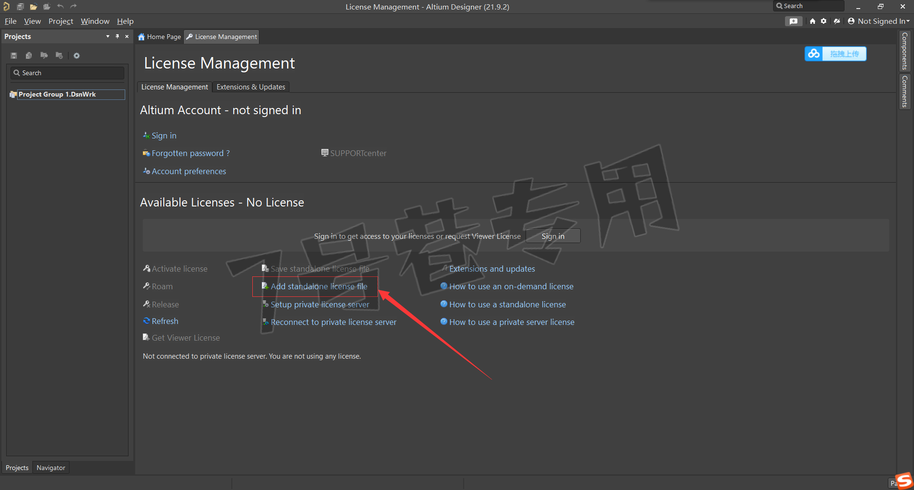Viewport: 914px width, 490px height.
Task: Open How to use a standalone license
Action: tap(507, 304)
